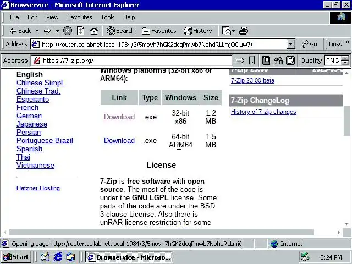Image resolution: width=352 pixels, height=264 pixels.
Task: Open the Back history dropdown arrow
Action: click(37, 31)
